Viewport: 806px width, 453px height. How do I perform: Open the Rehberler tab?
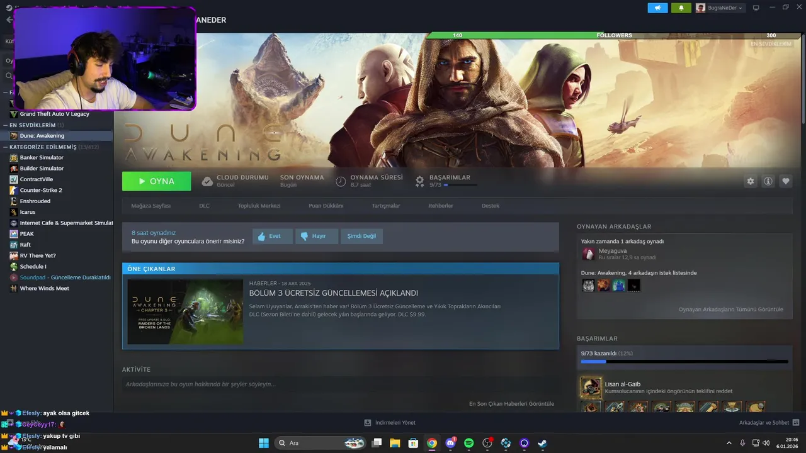[440, 206]
